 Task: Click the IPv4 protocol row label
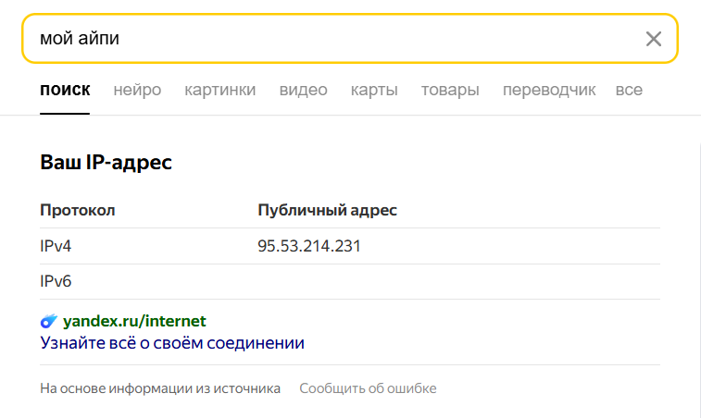56,246
